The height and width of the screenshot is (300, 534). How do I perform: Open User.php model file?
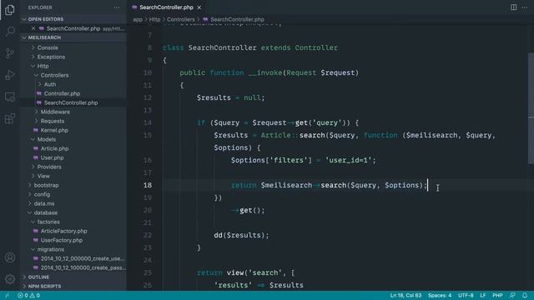click(52, 157)
